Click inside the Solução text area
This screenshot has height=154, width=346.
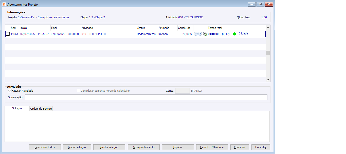(137, 126)
